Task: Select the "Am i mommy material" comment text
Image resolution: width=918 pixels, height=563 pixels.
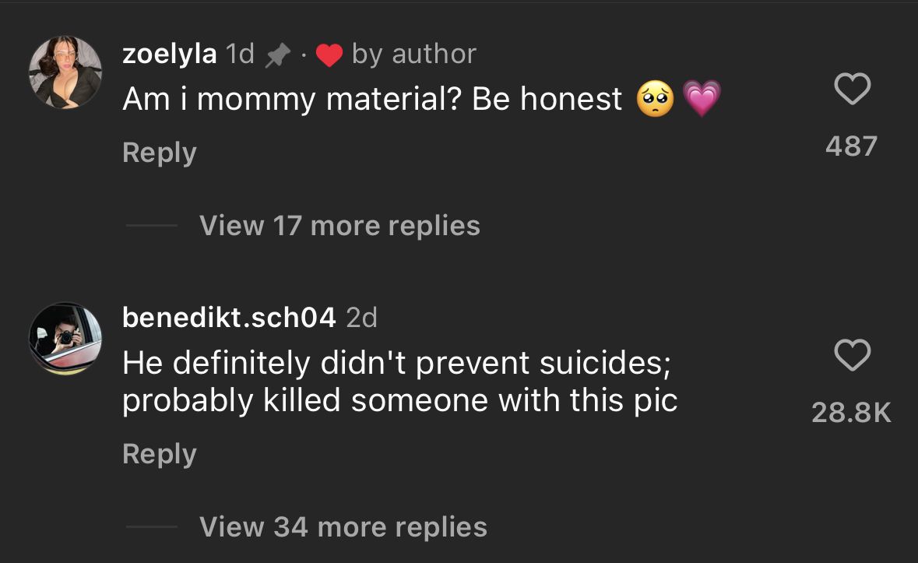Action: [372, 99]
